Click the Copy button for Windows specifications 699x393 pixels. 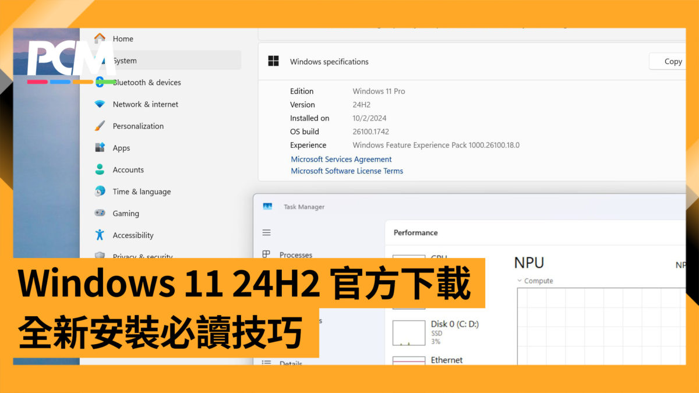coord(673,61)
